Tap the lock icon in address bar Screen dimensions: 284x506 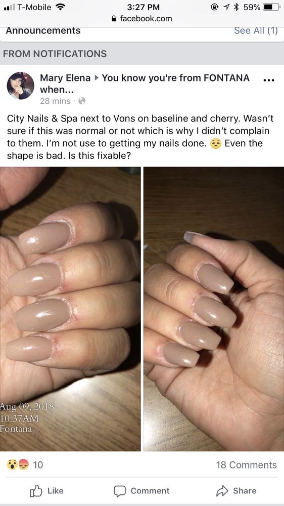114,19
